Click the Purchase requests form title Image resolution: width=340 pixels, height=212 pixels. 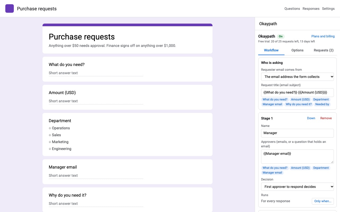[x=82, y=37]
